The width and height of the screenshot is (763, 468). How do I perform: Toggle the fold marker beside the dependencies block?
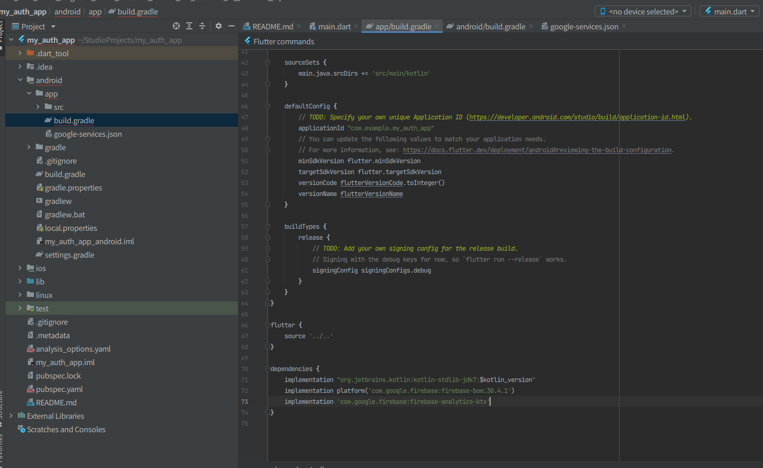(x=267, y=369)
